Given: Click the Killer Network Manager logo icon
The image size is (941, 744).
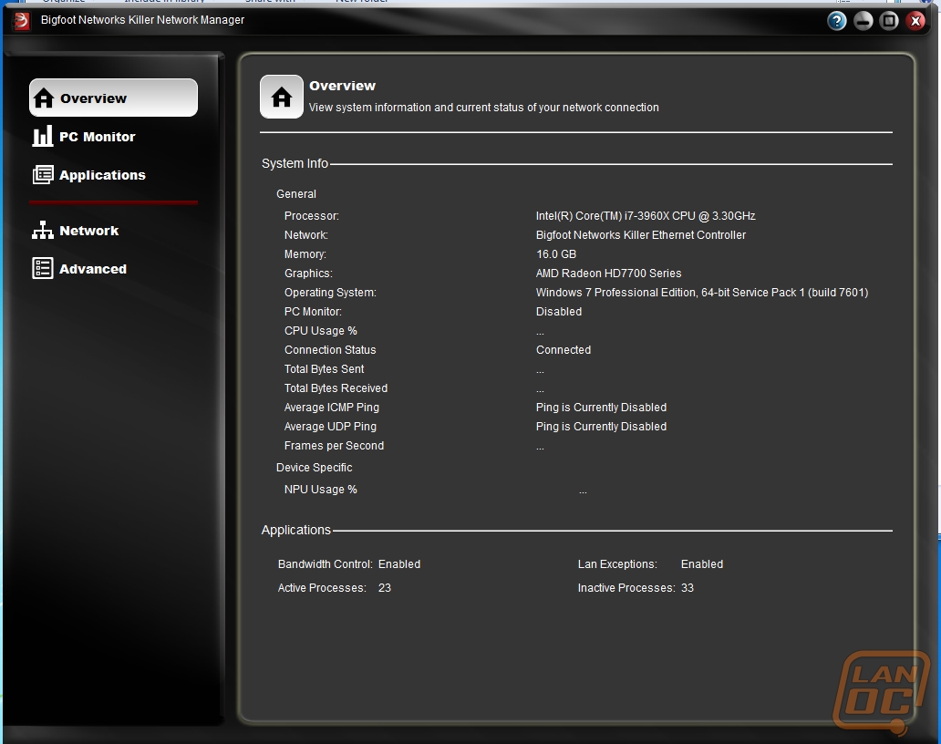Looking at the screenshot, I should point(21,21).
